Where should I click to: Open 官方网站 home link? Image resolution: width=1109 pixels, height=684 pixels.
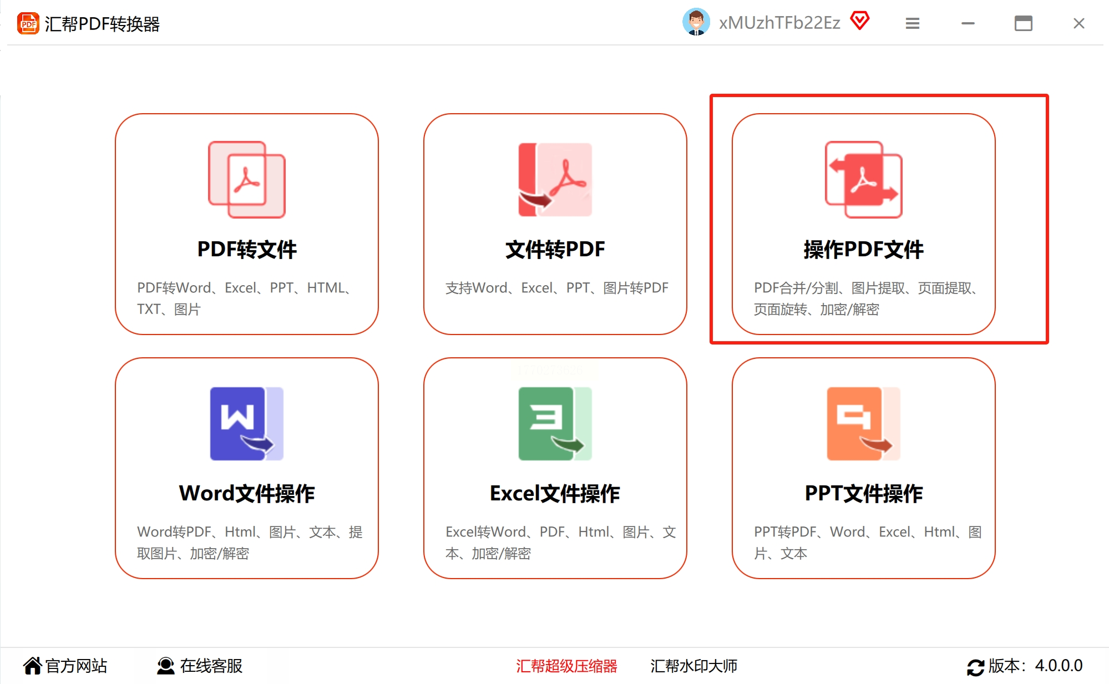[x=65, y=666]
